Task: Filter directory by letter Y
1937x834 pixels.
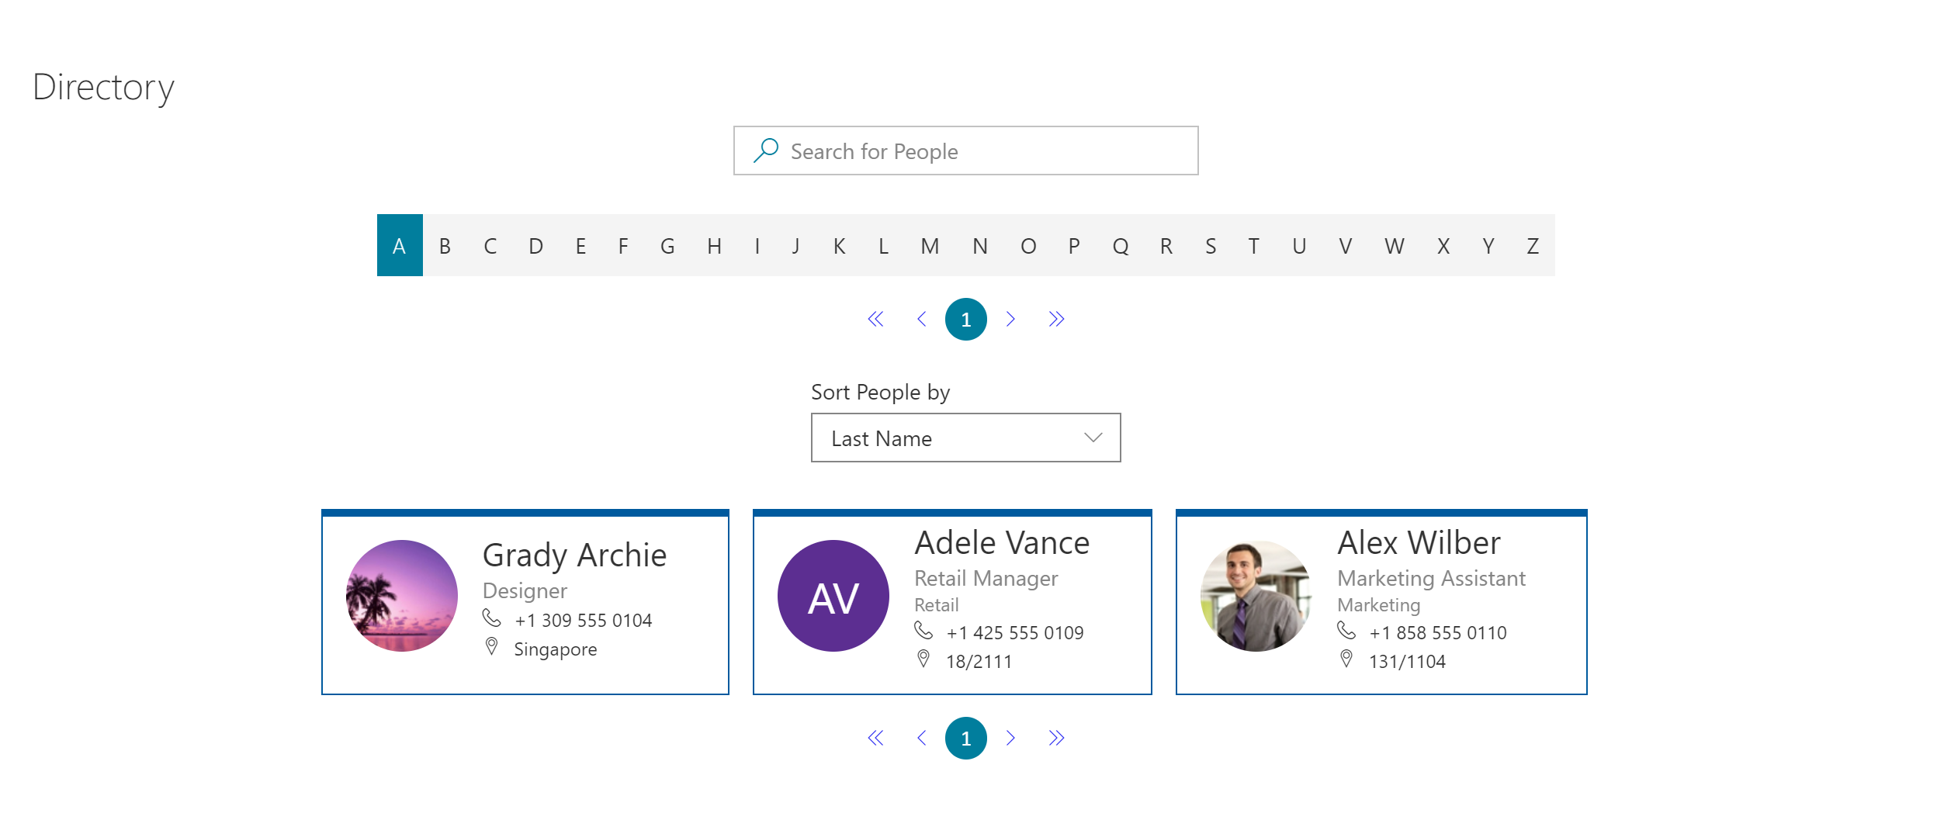Action: [1488, 245]
